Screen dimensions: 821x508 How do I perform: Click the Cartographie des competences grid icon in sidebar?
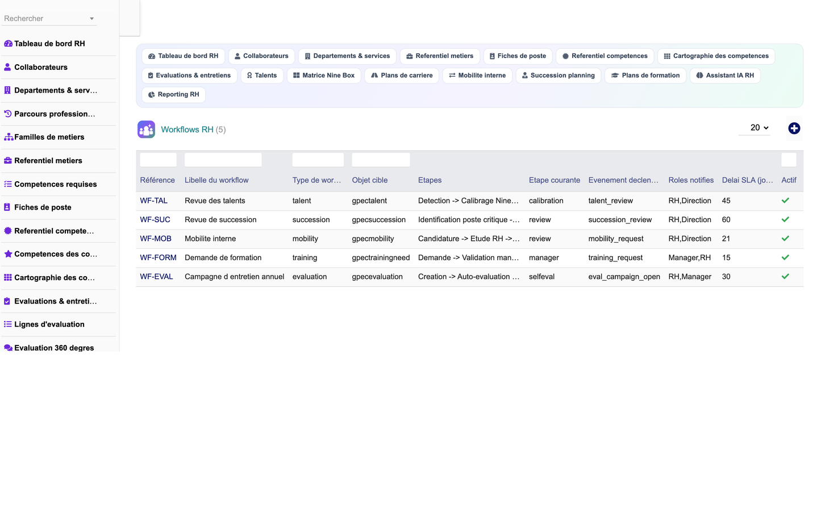[8, 278]
